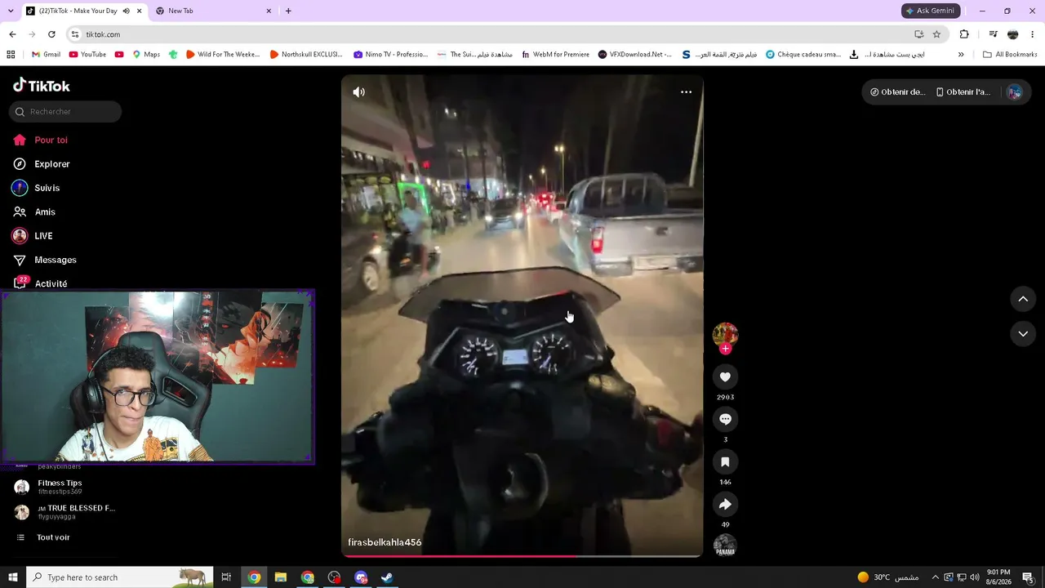1045x588 pixels.
Task: Show hidden system tray icons
Action: coord(936,577)
